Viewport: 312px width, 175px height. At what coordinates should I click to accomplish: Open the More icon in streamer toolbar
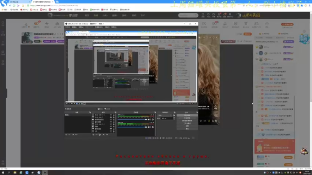coord(267,24)
